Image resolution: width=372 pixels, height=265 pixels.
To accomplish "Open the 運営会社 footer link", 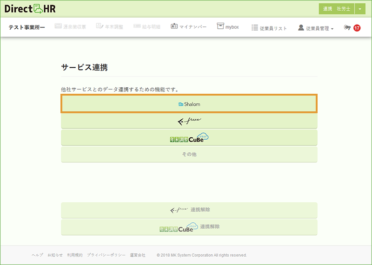I will (138, 255).
